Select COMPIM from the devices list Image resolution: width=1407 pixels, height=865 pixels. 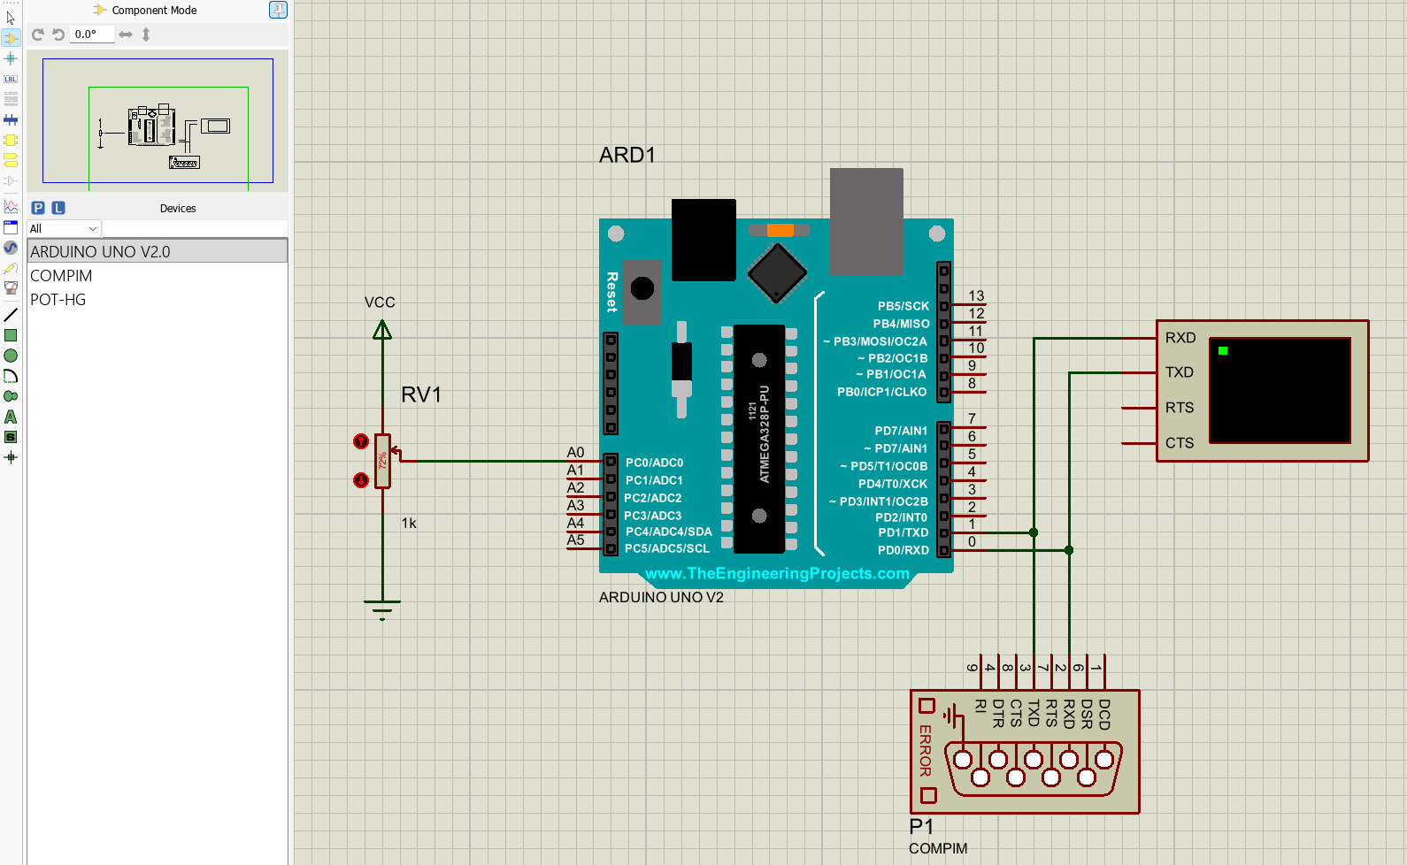(x=61, y=276)
